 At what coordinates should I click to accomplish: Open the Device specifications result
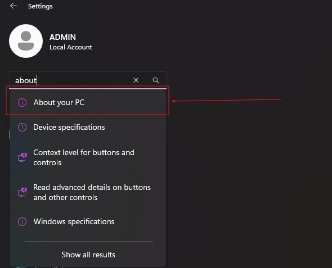tap(88, 127)
